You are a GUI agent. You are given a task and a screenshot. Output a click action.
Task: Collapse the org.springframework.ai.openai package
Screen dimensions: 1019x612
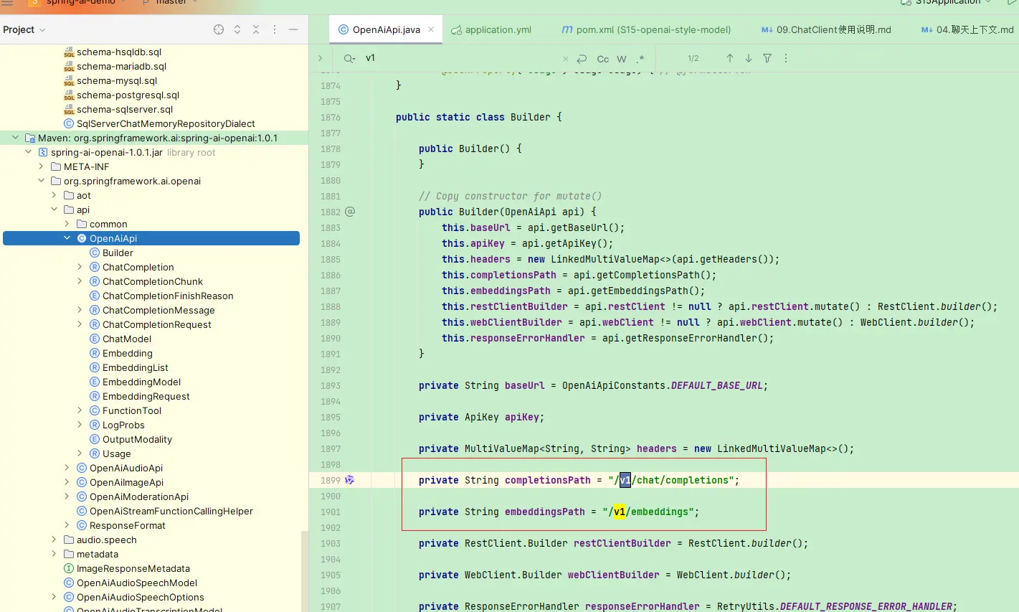click(41, 181)
